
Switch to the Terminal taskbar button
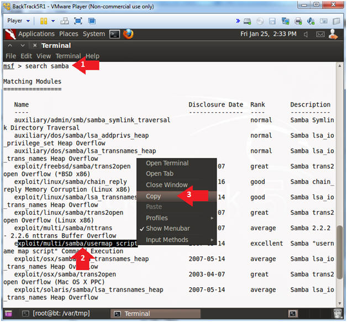point(156,314)
